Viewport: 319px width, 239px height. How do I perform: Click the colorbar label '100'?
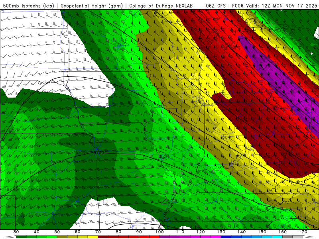coord(159,232)
